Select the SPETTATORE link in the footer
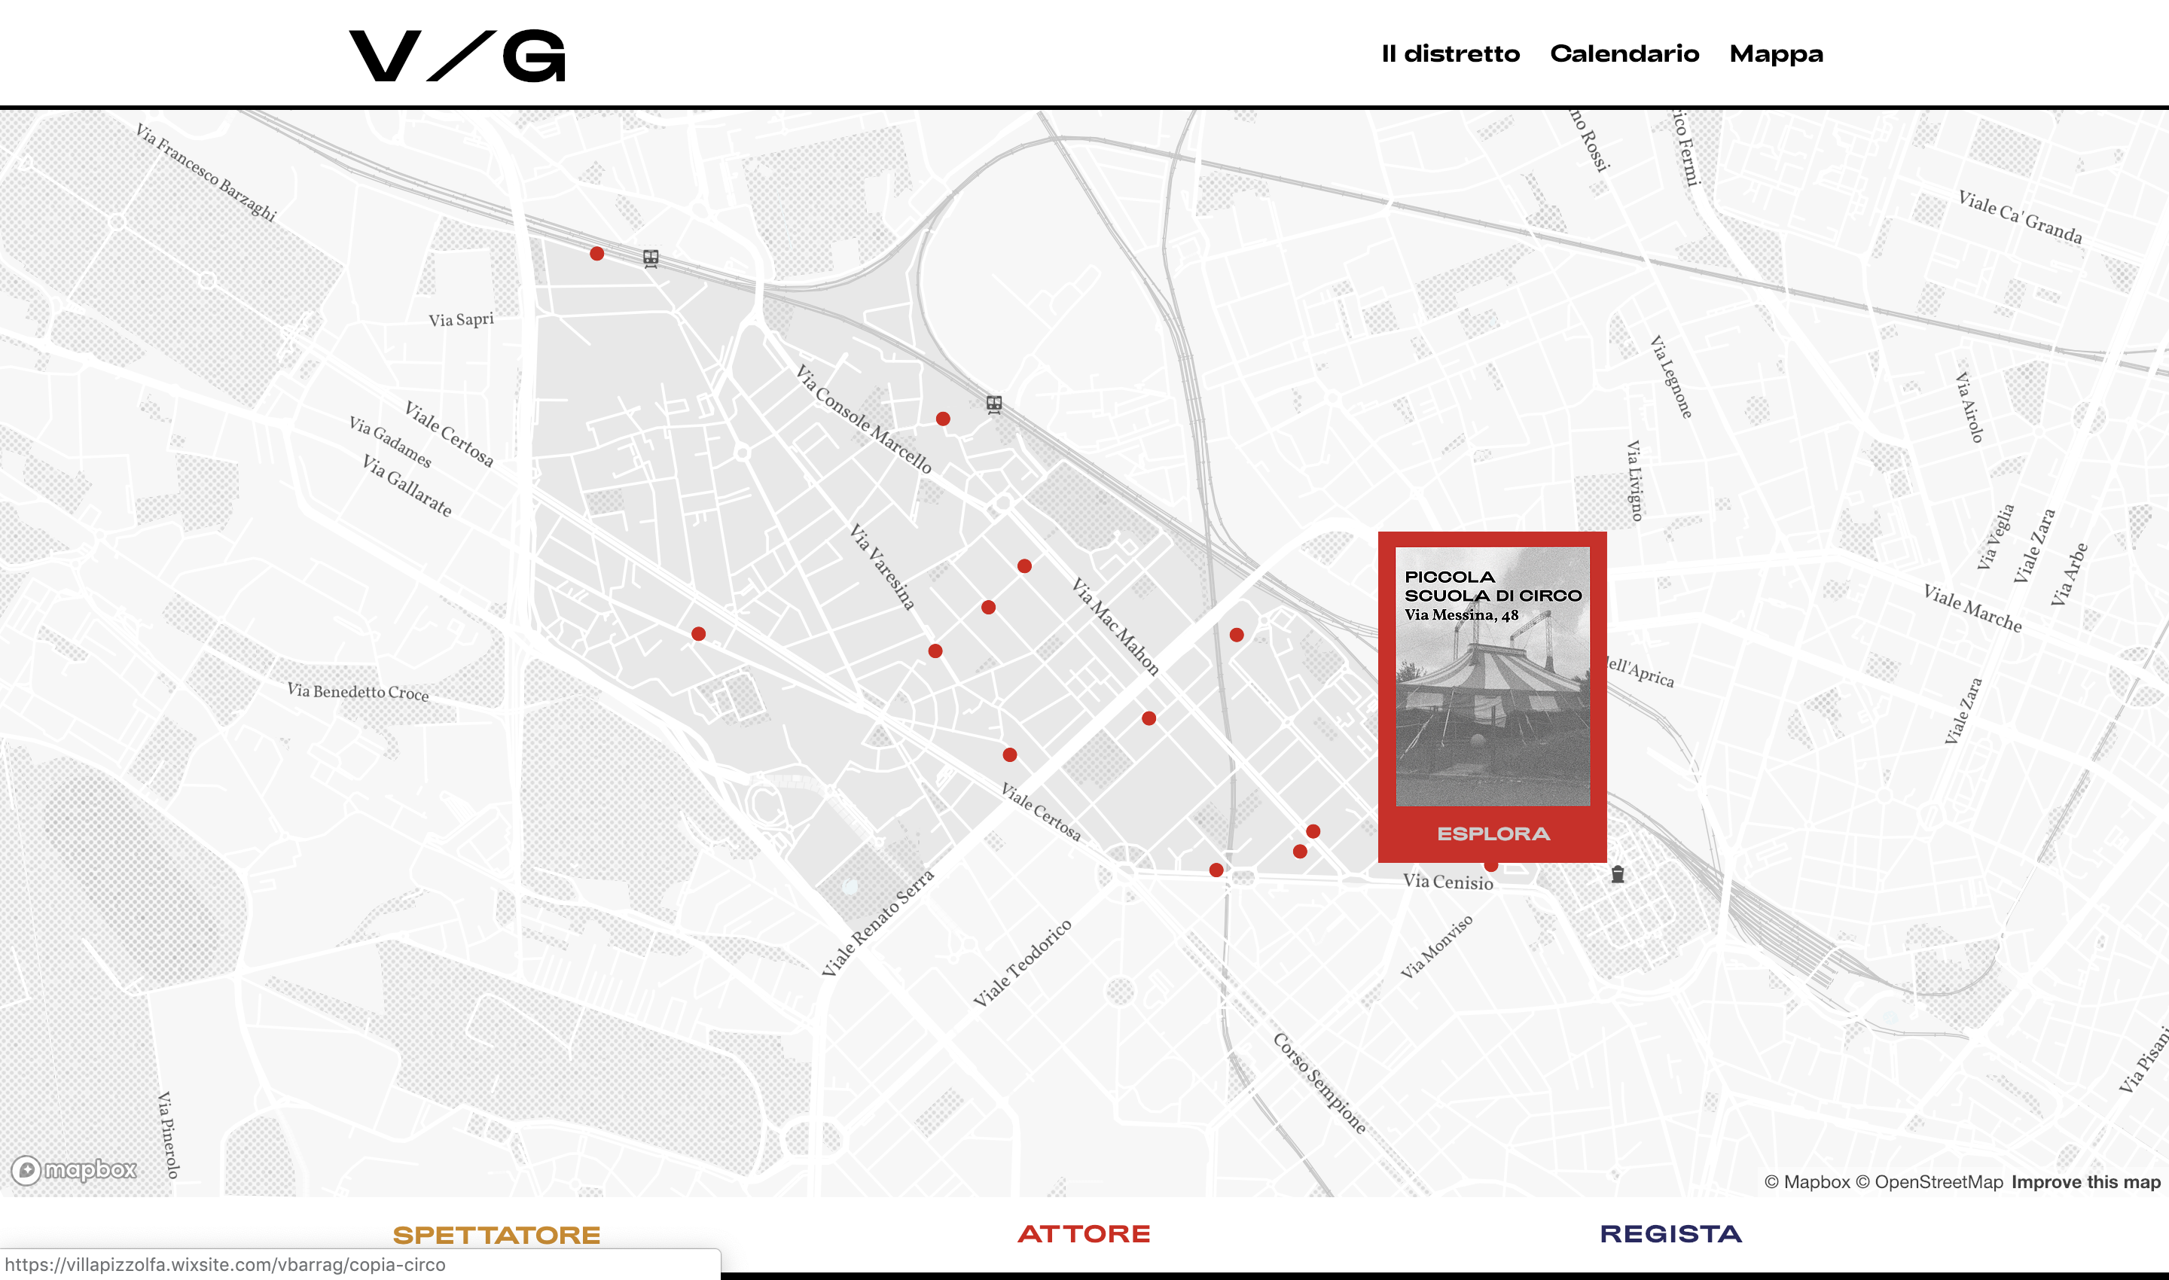Viewport: 2169px width, 1280px height. click(x=496, y=1234)
